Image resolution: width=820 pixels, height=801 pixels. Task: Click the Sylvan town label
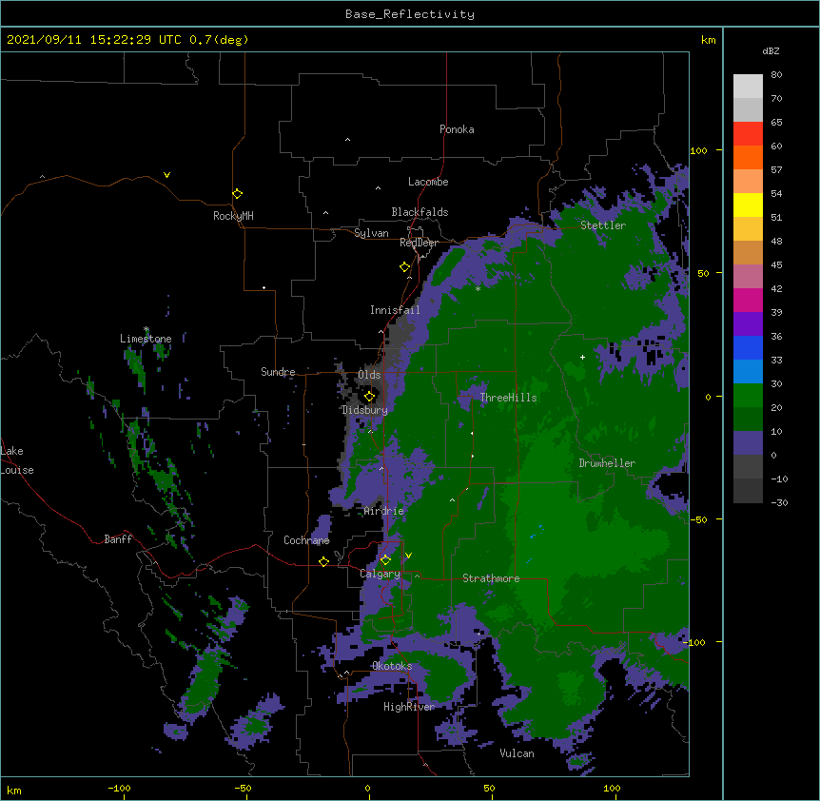371,233
